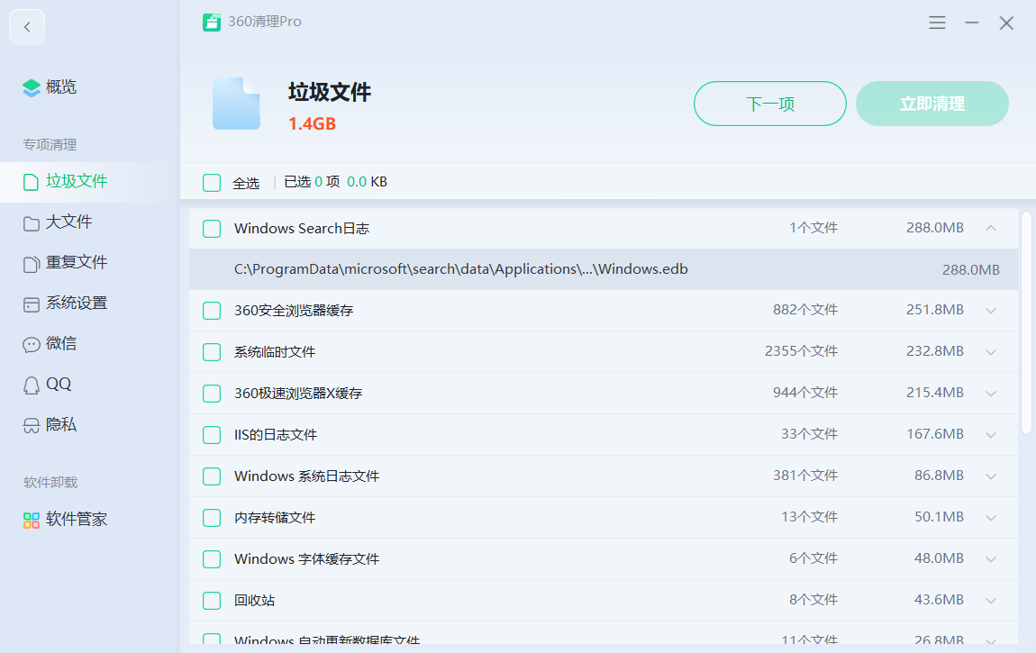Collapse the Windows Search日志 row

(x=991, y=229)
